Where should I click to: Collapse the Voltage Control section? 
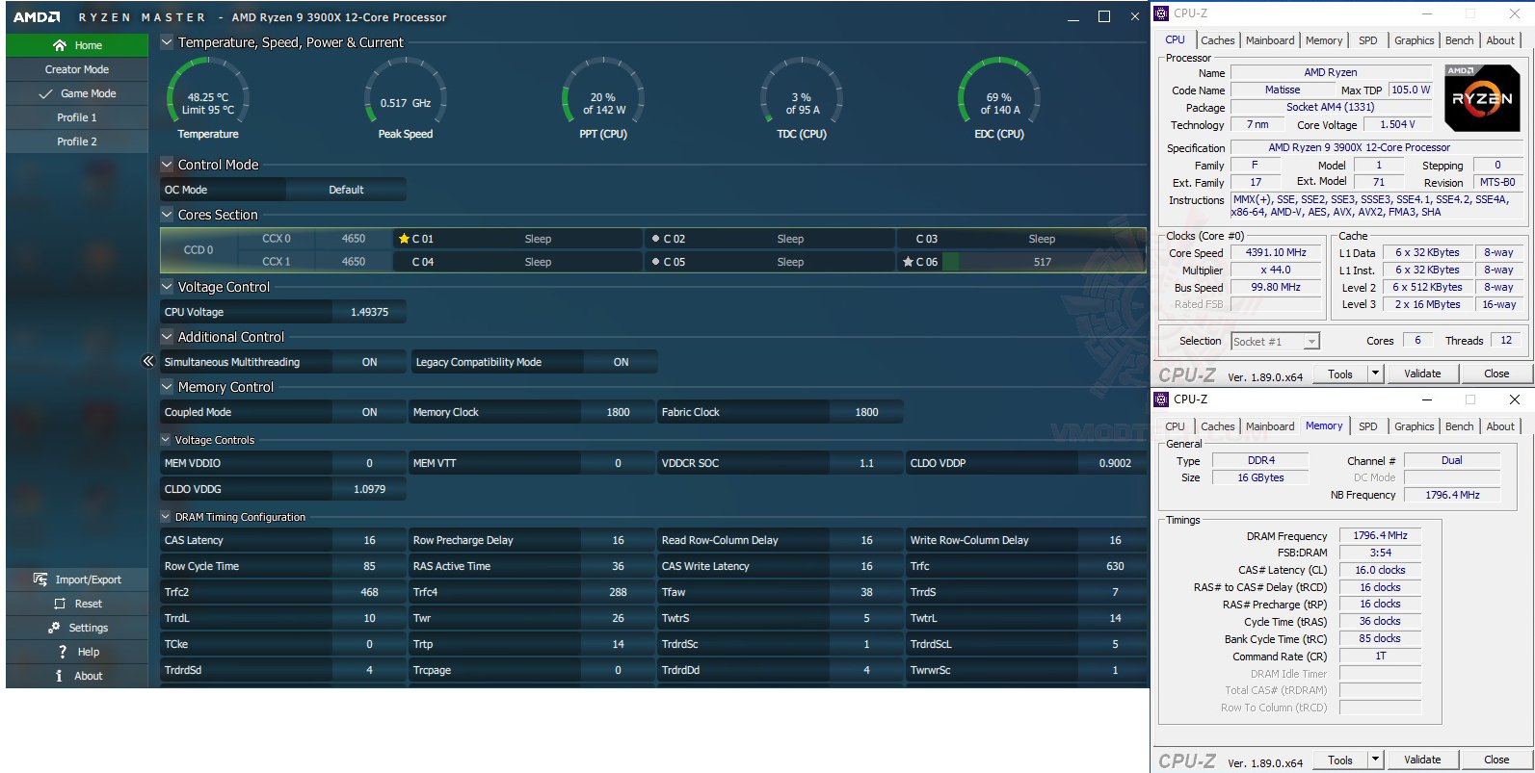tap(167, 287)
